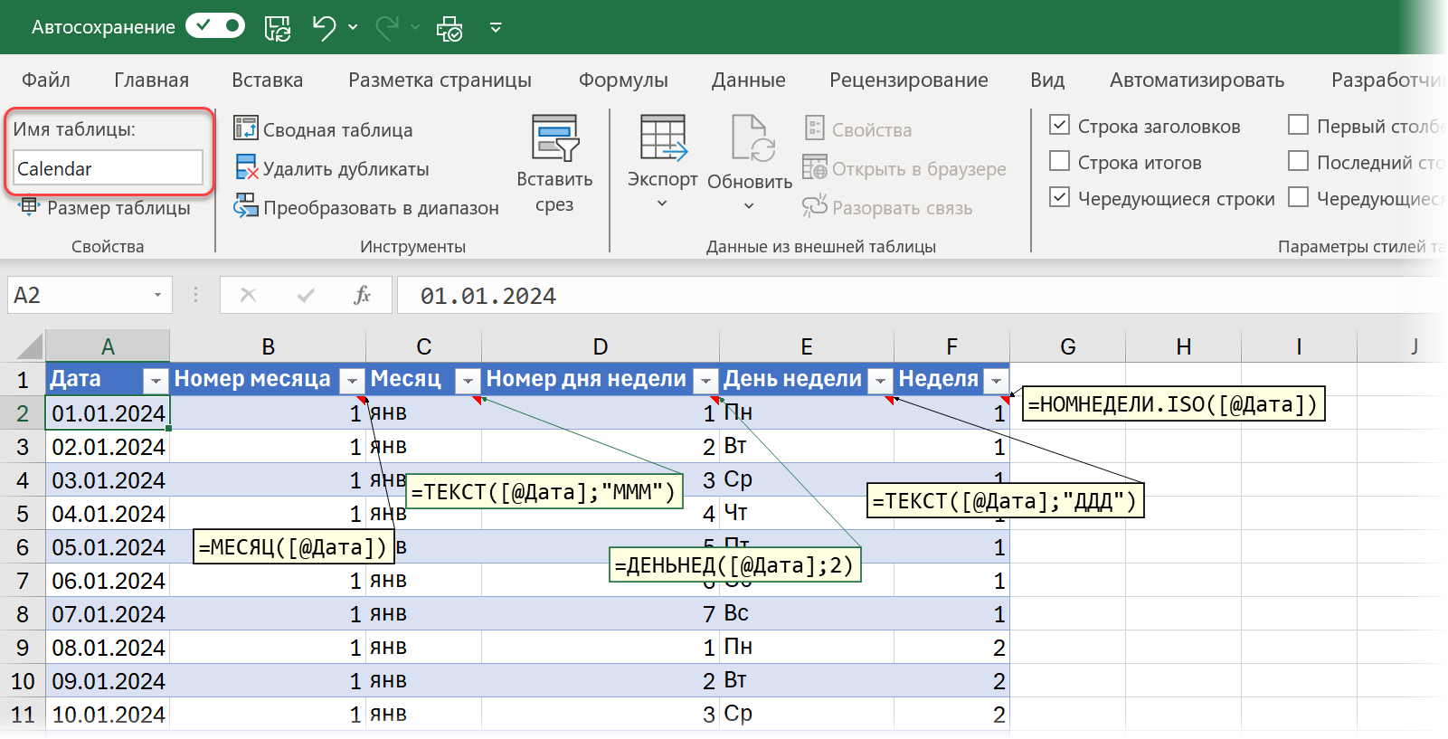Open the Файл menu

[46, 80]
